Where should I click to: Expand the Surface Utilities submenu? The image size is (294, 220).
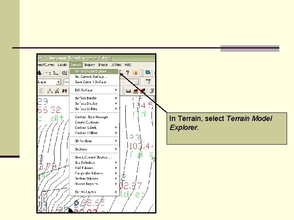tap(94, 109)
